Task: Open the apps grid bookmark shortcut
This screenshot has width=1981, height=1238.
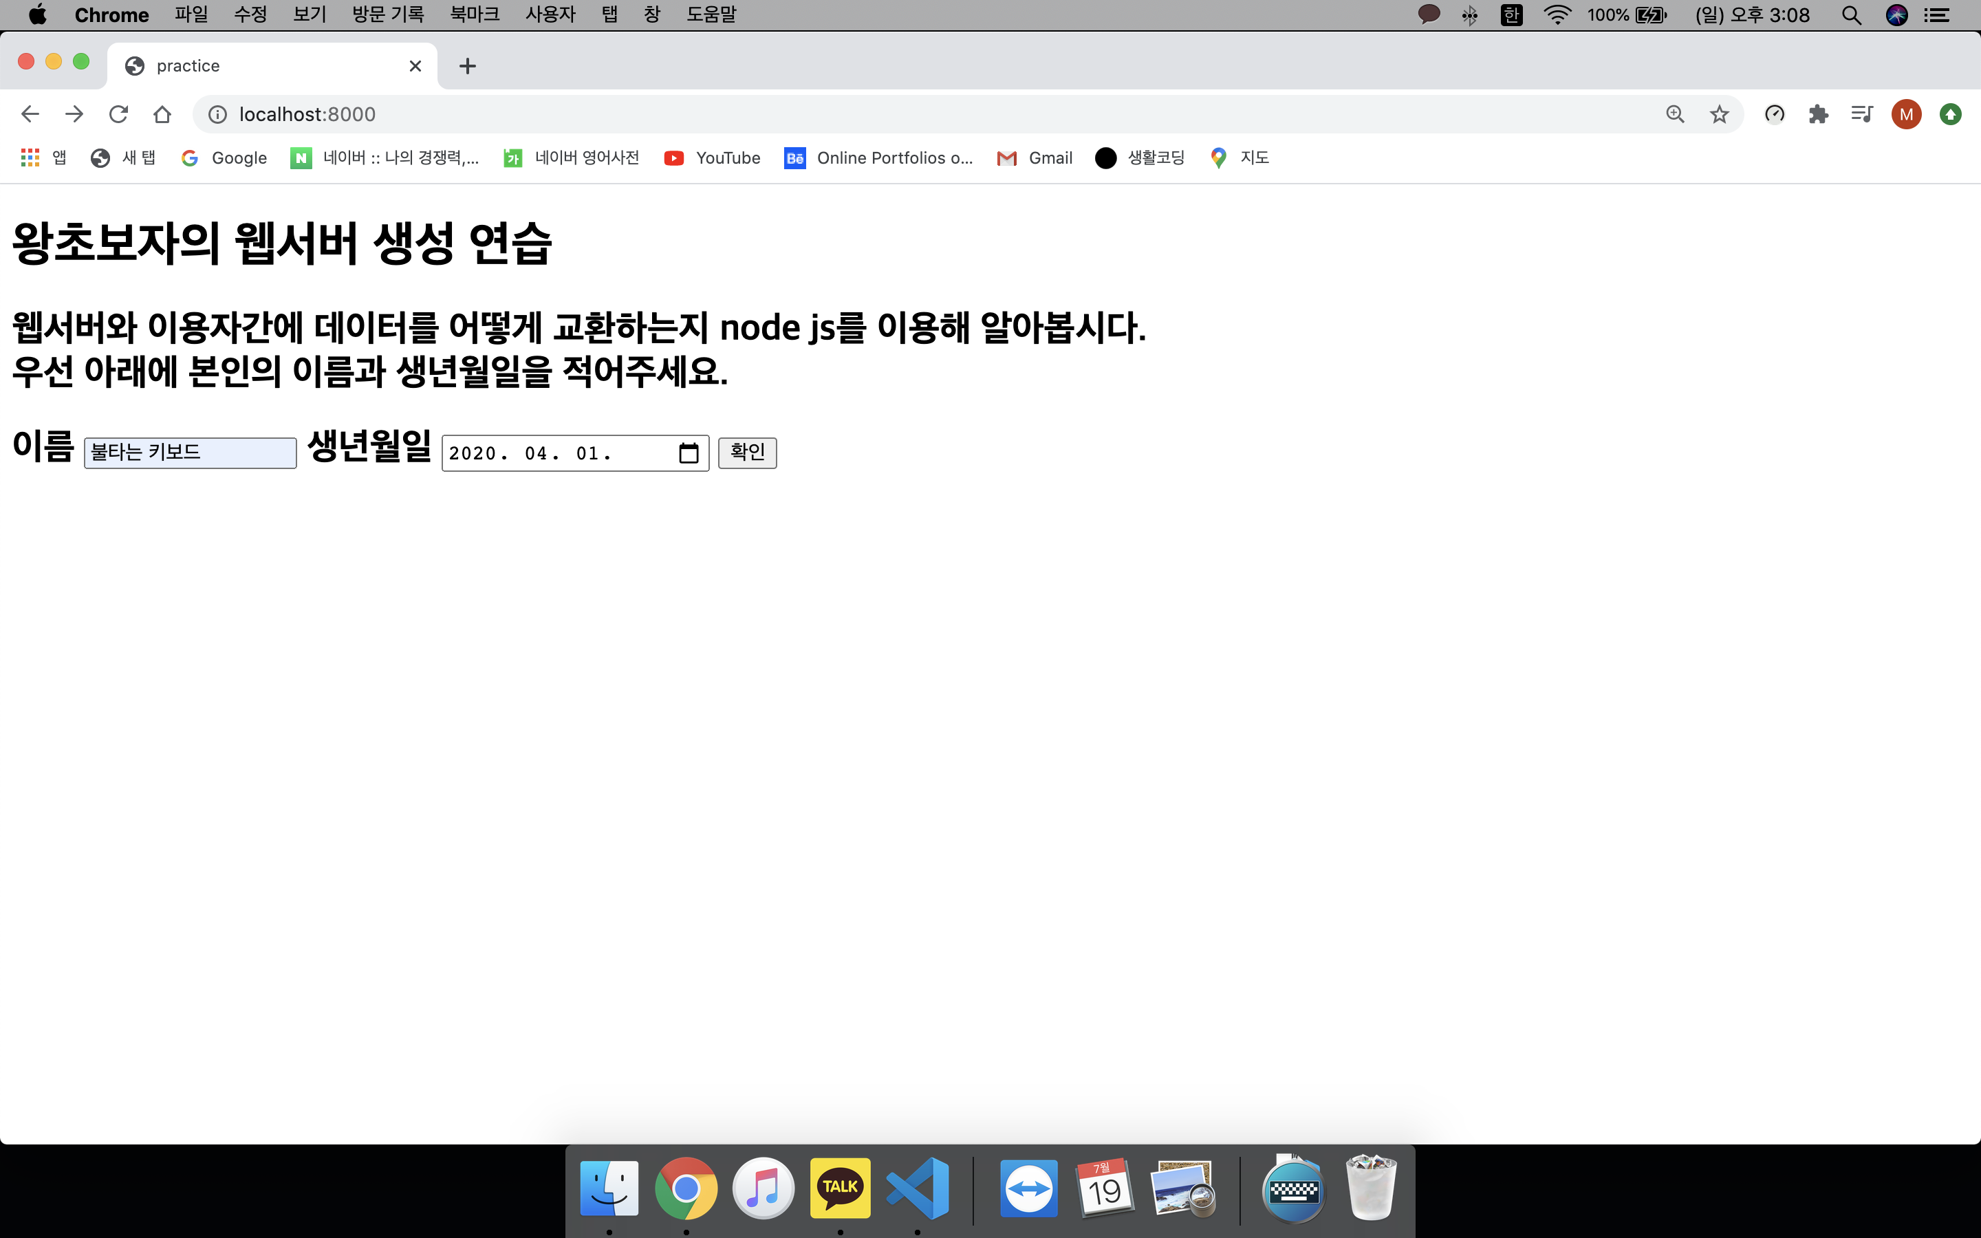Action: click(30, 158)
